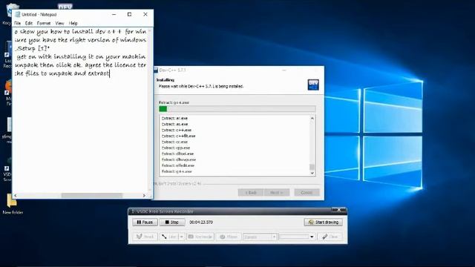Select the 'Extract: c++.exe' log row

coord(177,131)
